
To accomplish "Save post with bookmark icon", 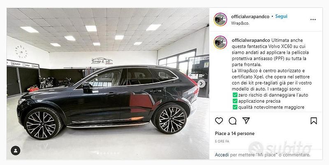I will 313,121.
